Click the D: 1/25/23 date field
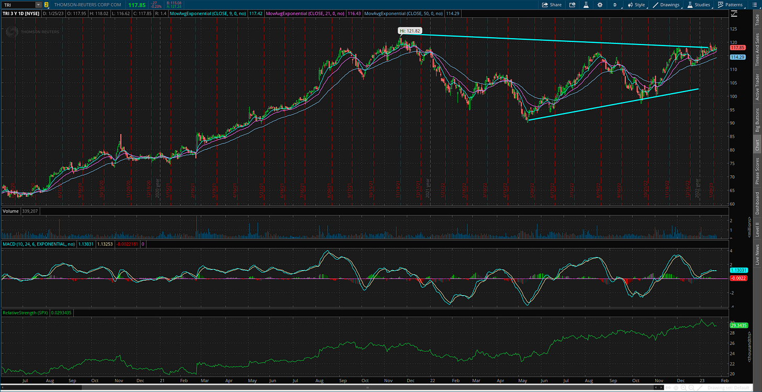762x392 pixels. coord(54,13)
